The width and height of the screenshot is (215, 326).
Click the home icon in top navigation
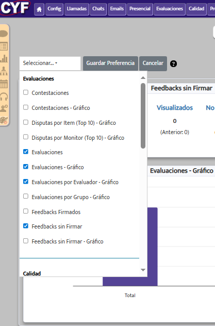point(39,9)
